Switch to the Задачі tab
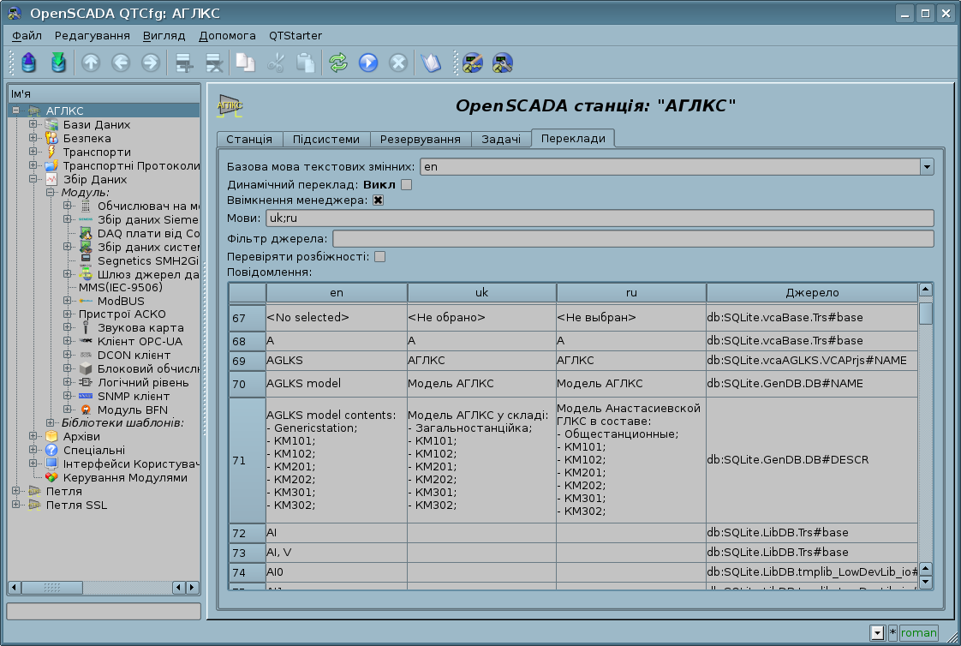 pyautogui.click(x=501, y=139)
